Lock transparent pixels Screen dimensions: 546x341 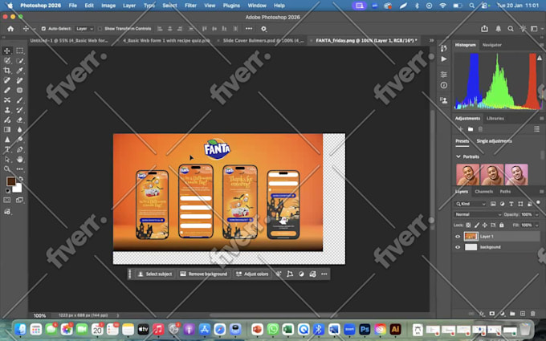(468, 225)
